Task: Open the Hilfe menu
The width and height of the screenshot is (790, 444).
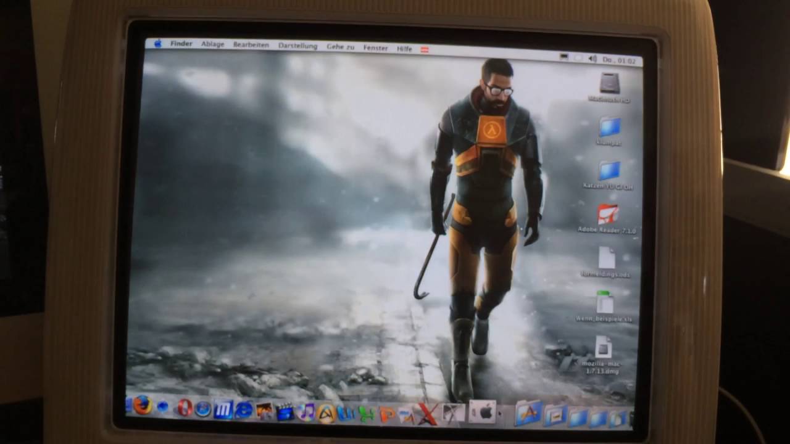Action: coord(404,49)
